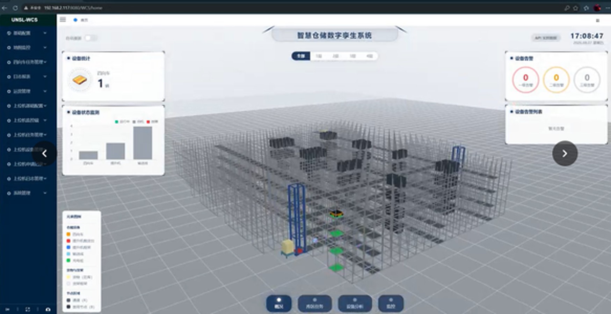Open the 库区任务 button at the bottom

point(314,304)
